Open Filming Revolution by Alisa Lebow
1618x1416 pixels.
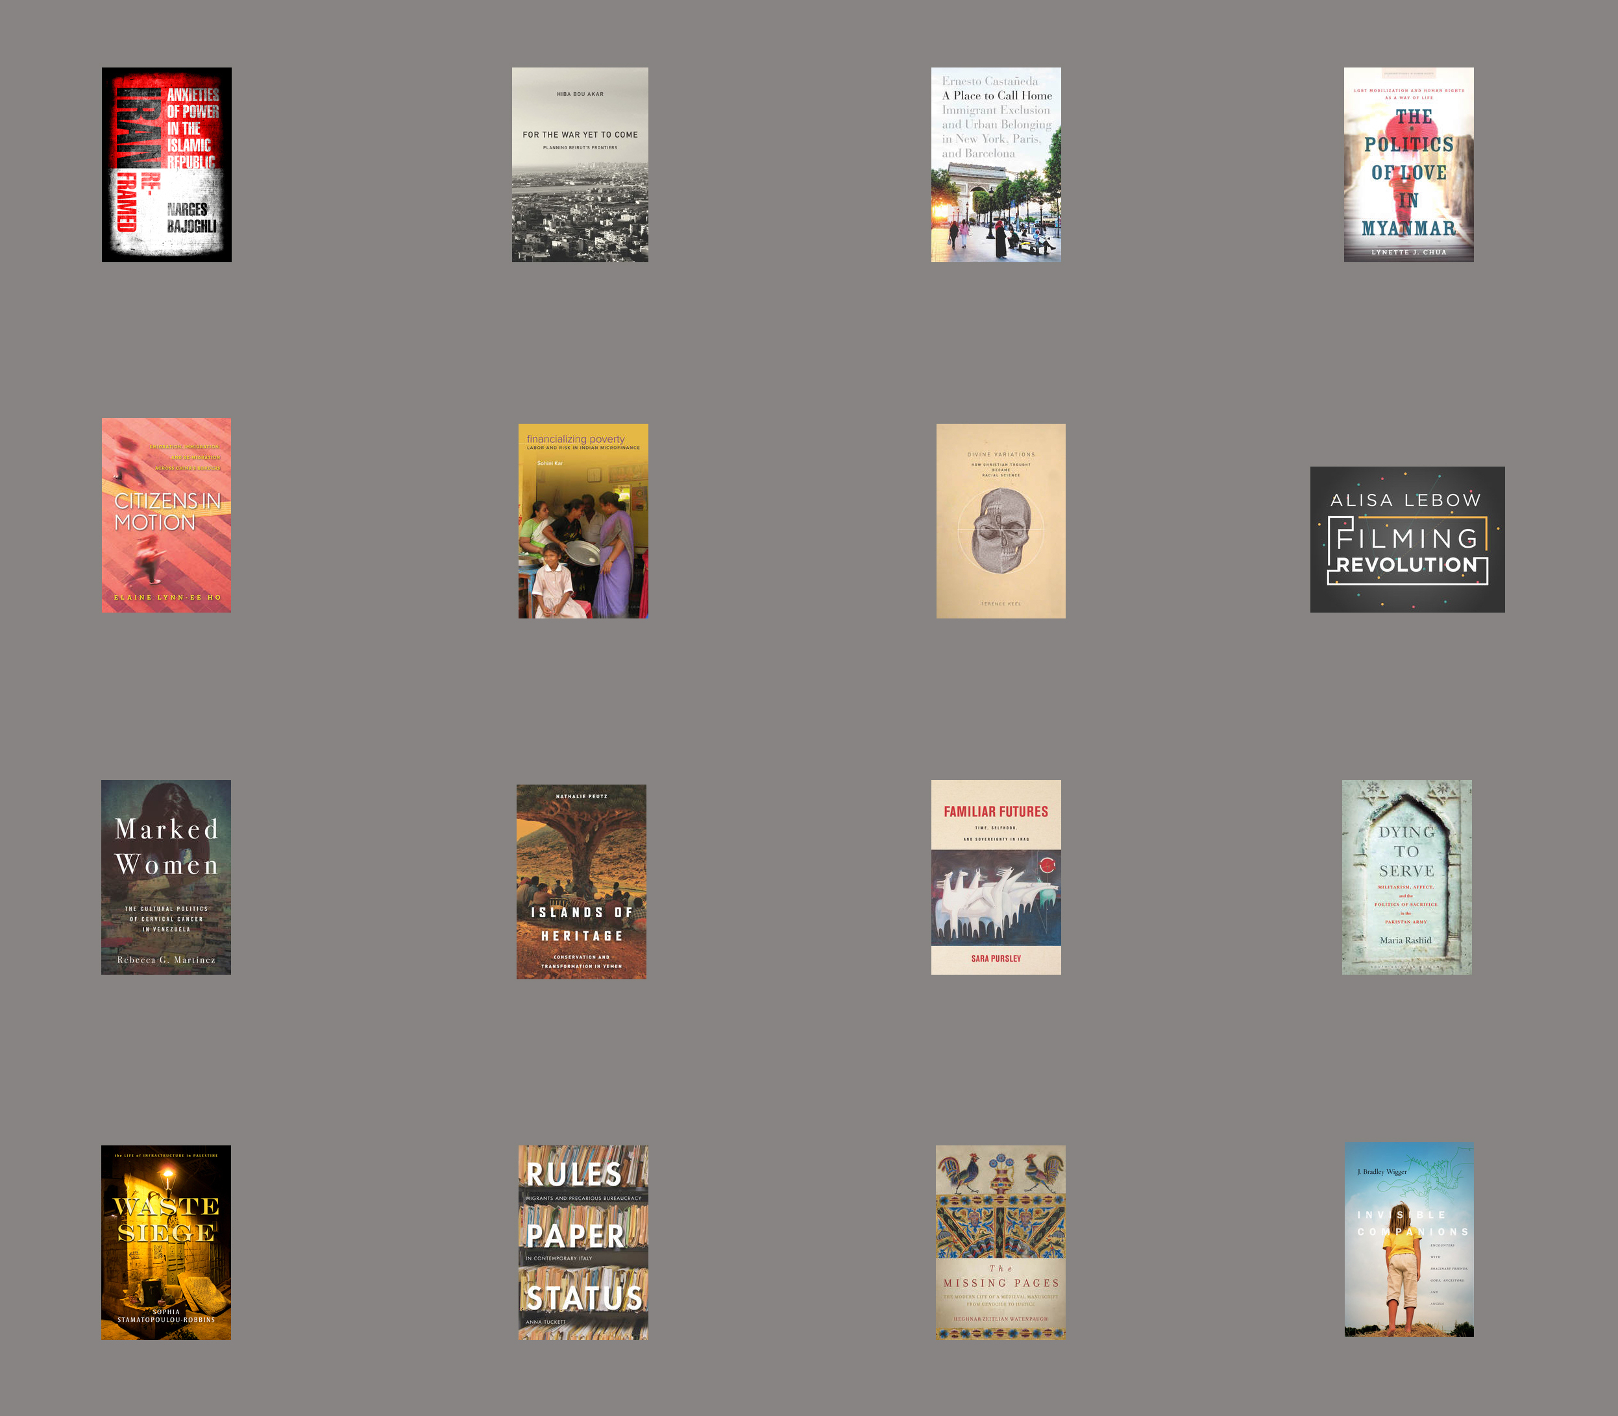coord(1408,540)
